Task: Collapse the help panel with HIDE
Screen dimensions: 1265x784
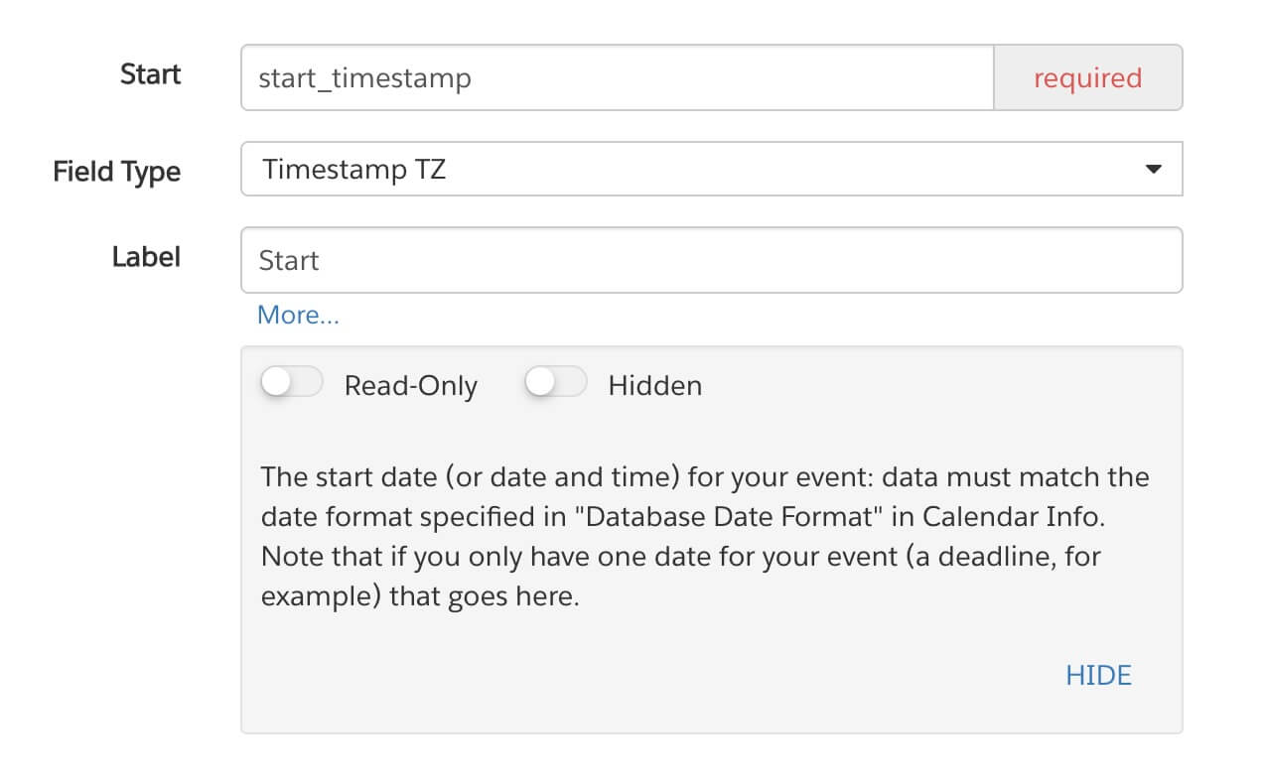Action: 1098,676
